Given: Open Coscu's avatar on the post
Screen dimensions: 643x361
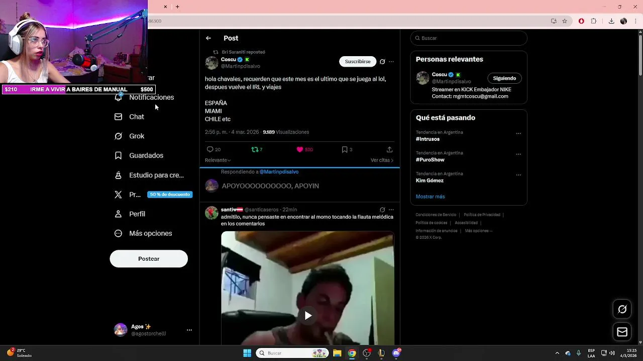Looking at the screenshot, I should 211,63.
